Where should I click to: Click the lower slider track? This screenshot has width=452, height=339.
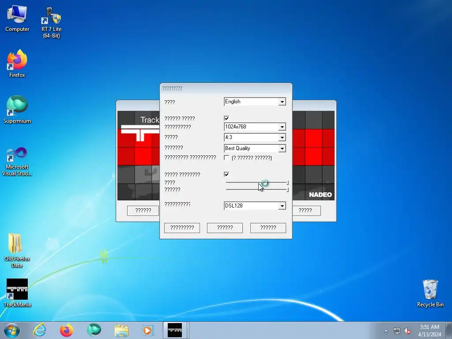click(257, 190)
